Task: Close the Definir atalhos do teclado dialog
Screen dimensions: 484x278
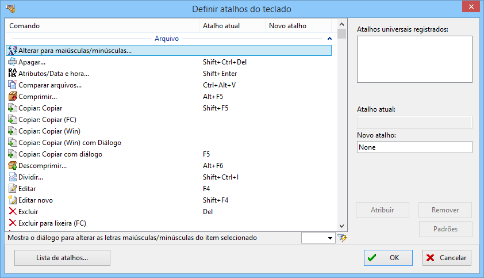Action: [x=471, y=6]
